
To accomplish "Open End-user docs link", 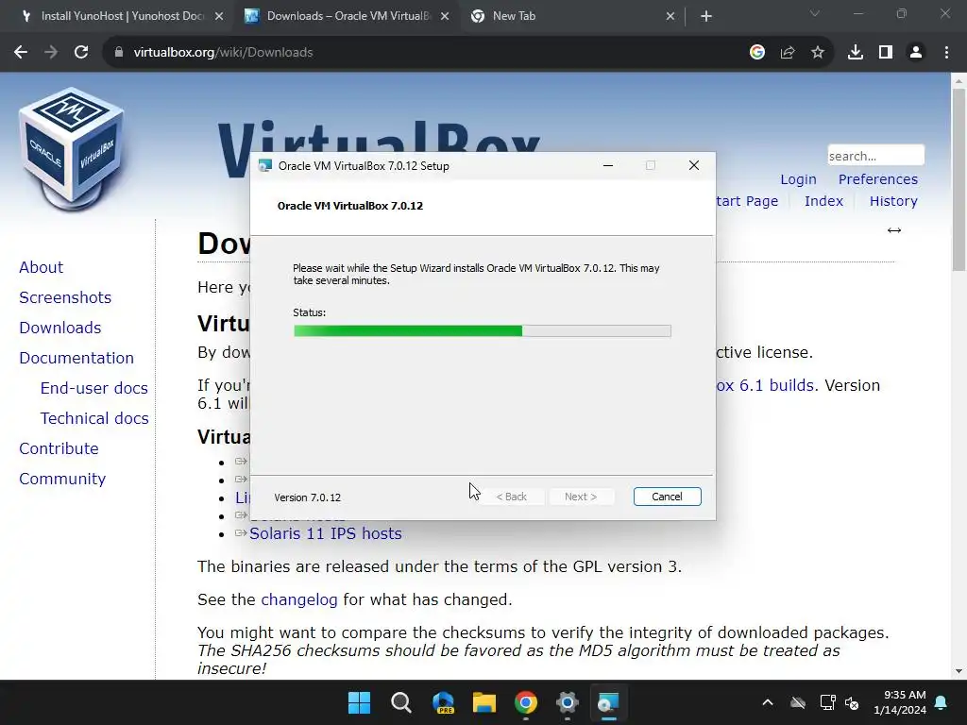I will pos(94,388).
